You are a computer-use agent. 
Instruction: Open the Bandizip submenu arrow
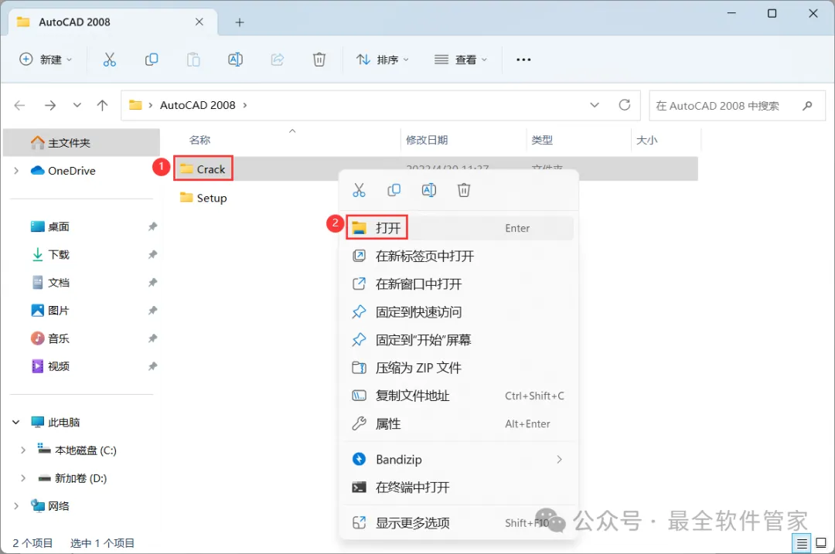pos(559,459)
